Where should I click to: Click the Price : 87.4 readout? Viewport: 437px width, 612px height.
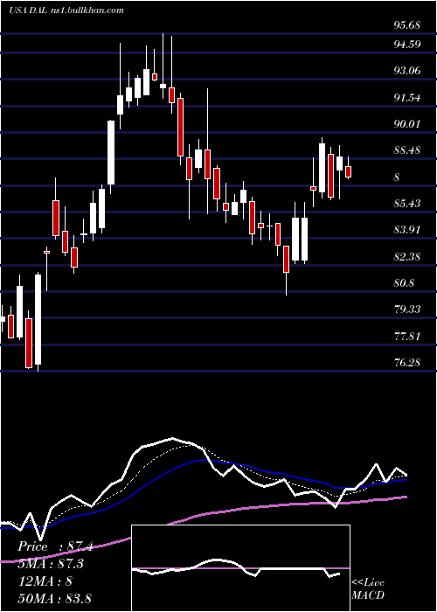coord(55,546)
